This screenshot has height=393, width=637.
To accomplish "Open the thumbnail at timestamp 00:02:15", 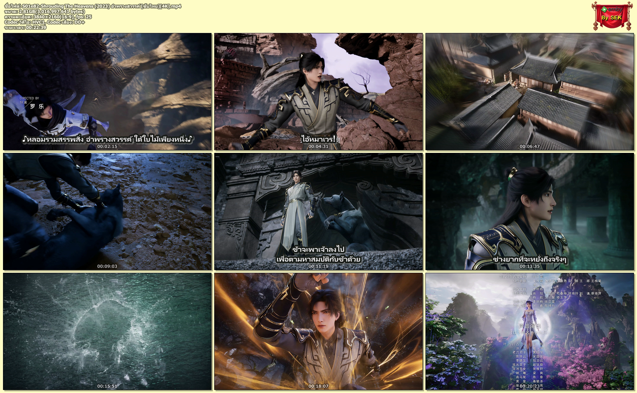I will (107, 92).
